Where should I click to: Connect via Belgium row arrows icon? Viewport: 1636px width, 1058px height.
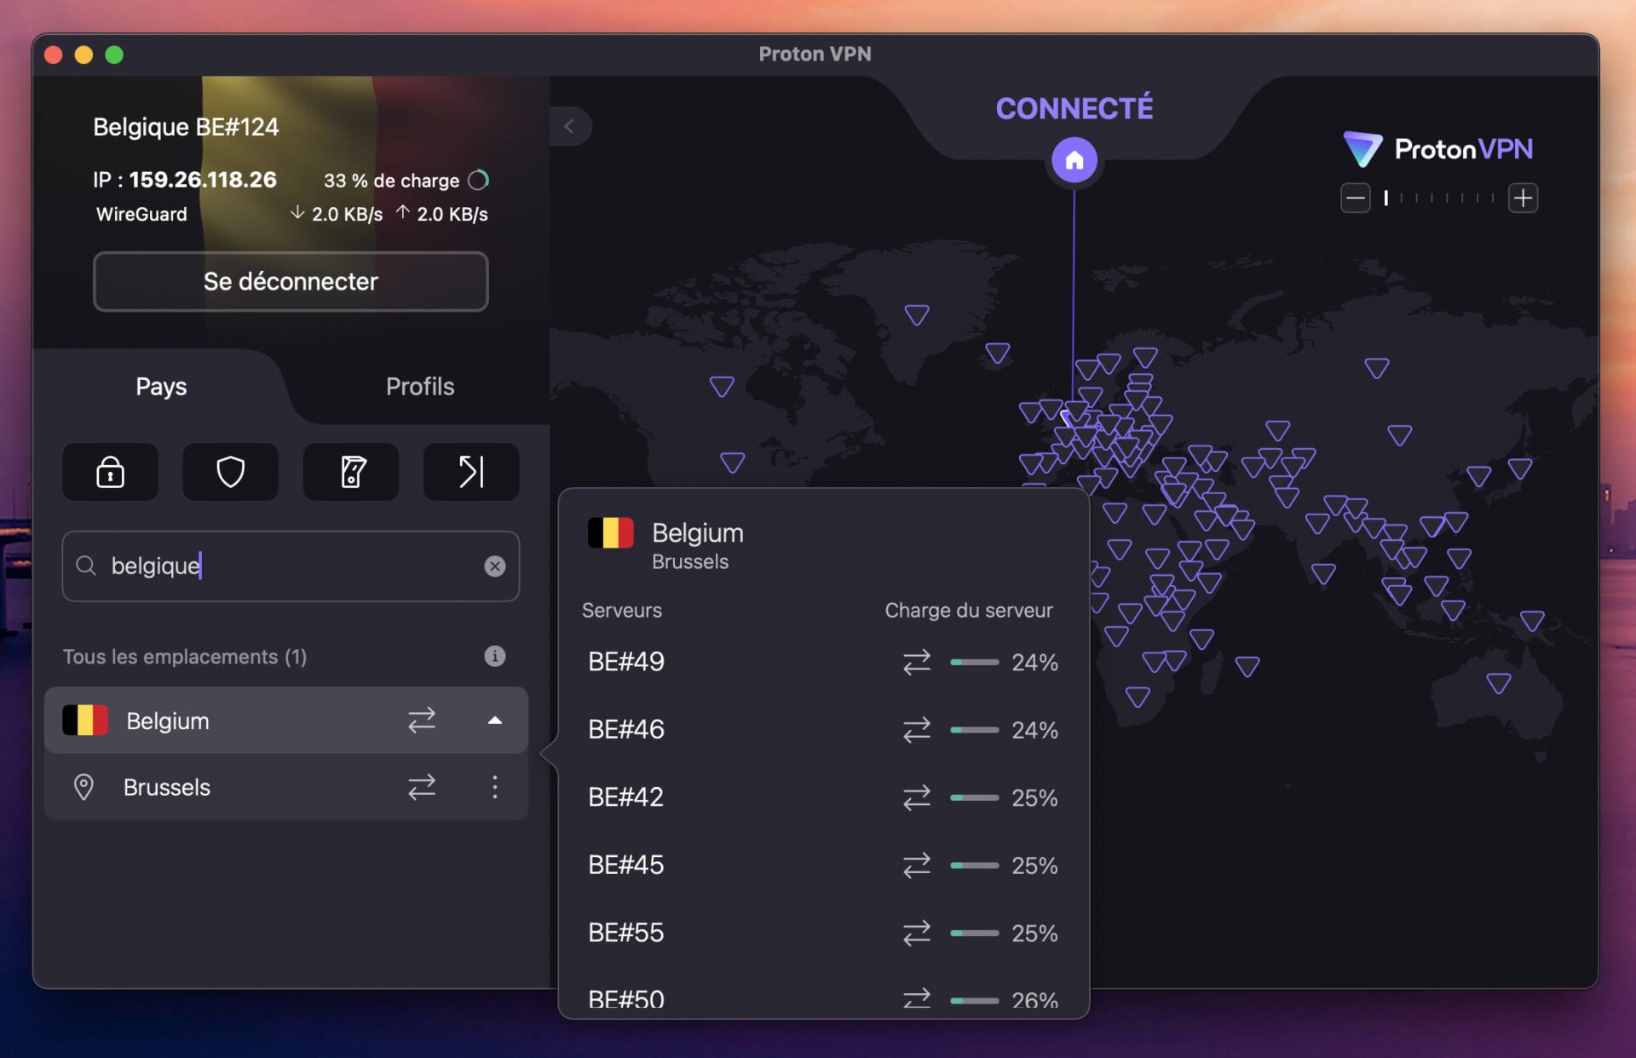(x=422, y=721)
